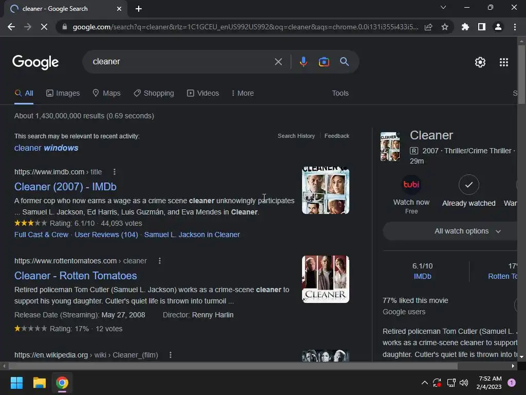Close the 'cleaner - Google Search' tab
Viewport: 526px width, 395px height.
119,9
